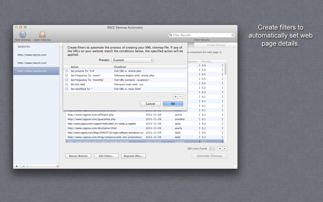Viewport: 323px width, 202px height.
Task: Remove the 'Set frequency To: monthly' filter
Action: pyautogui.click(x=67, y=80)
